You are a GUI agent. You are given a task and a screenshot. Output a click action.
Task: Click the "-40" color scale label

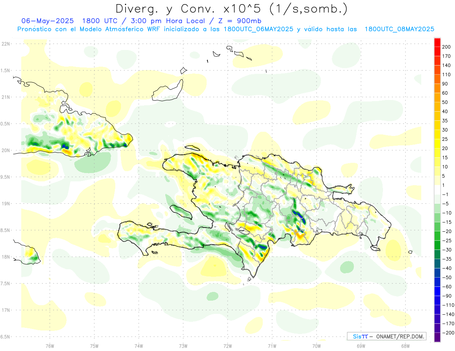pos(447,268)
